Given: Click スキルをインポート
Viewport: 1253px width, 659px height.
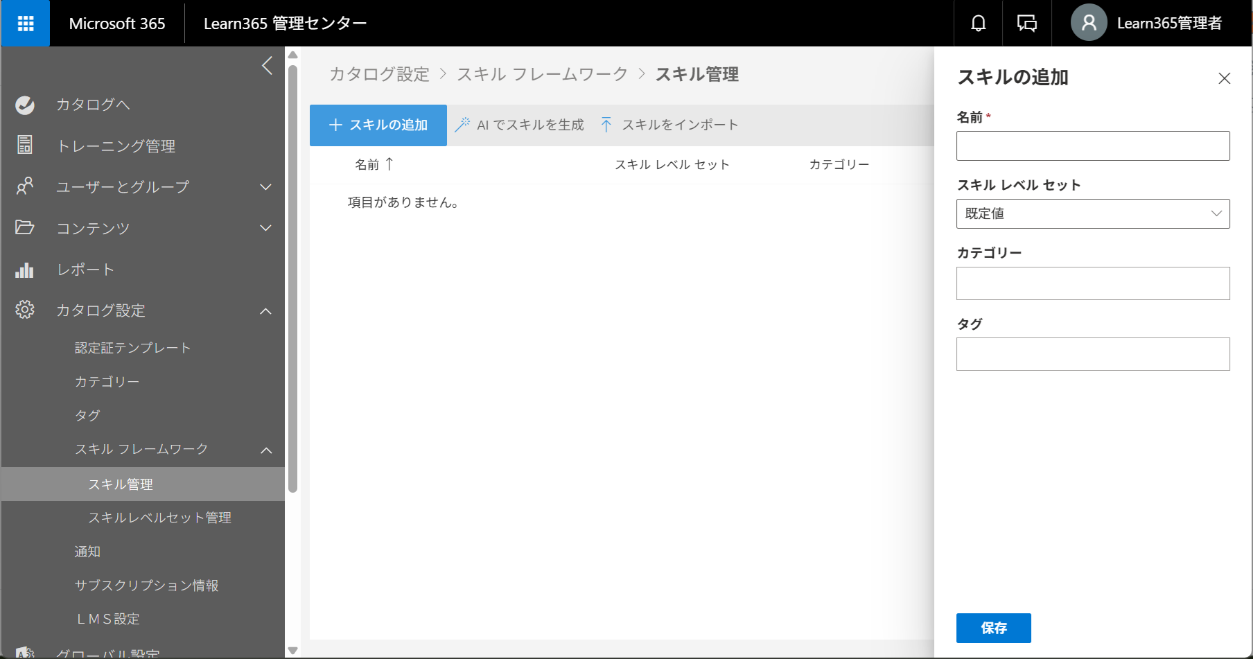Looking at the screenshot, I should (x=669, y=125).
